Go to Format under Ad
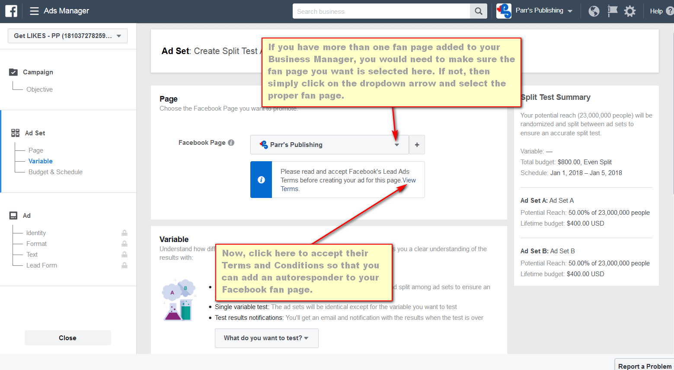Image resolution: width=674 pixels, height=370 pixels. pyautogui.click(x=36, y=244)
